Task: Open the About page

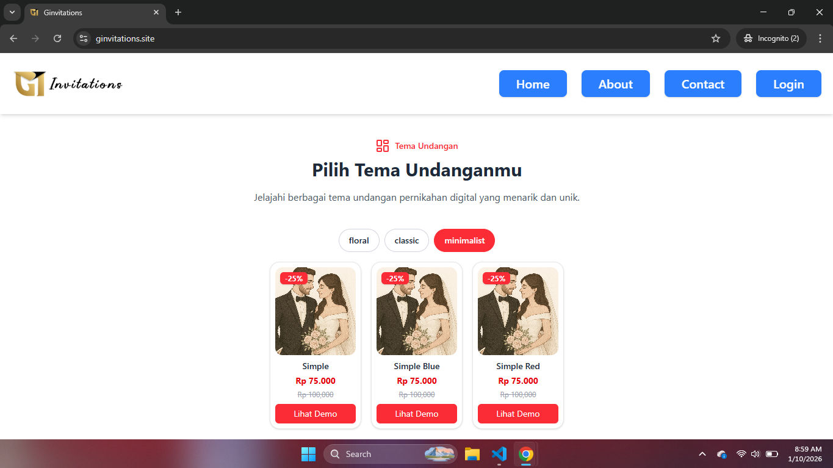Action: (616, 84)
